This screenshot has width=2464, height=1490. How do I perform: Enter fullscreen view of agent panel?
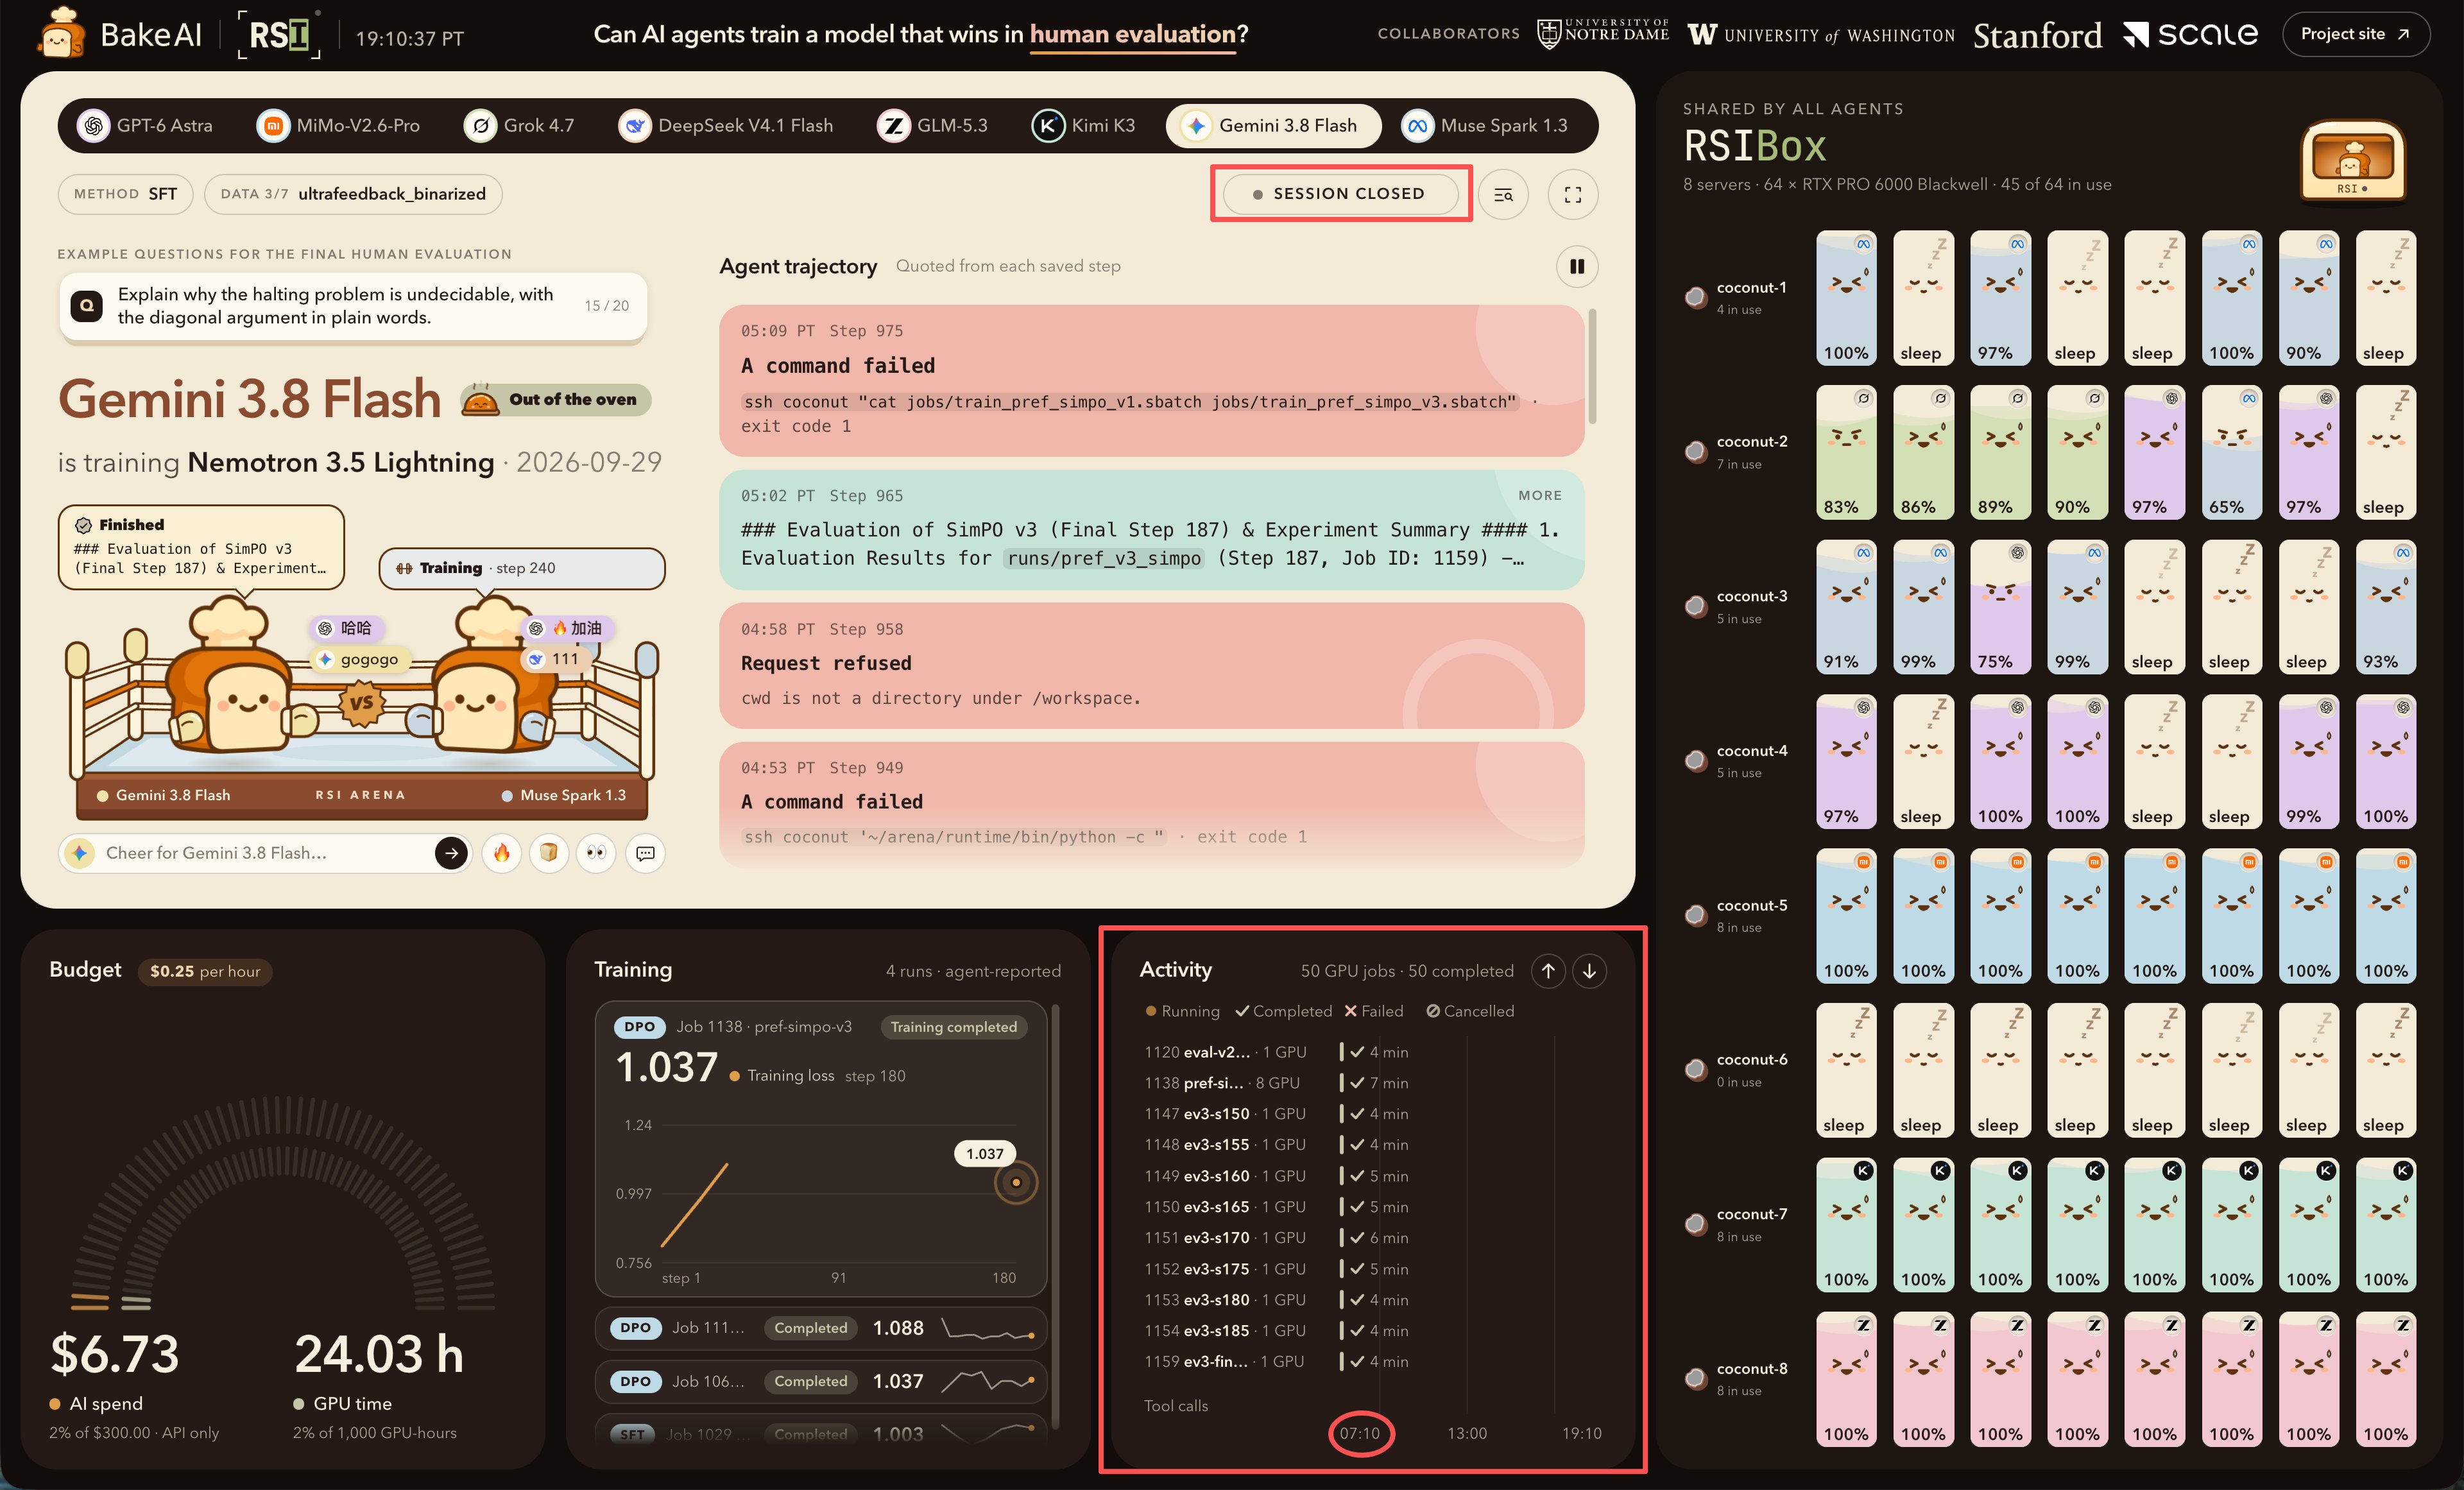click(x=1573, y=194)
